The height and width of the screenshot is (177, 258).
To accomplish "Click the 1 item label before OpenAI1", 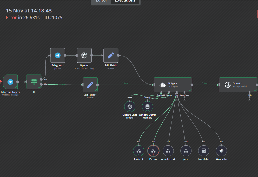I will (x=205, y=83).
